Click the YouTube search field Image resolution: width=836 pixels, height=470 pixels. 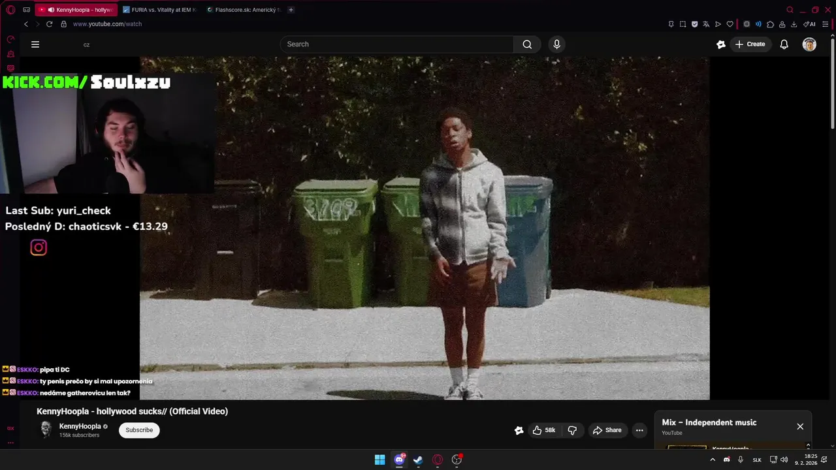(x=397, y=44)
